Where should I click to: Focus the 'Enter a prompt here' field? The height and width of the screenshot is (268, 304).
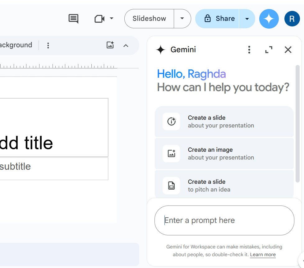[x=224, y=220]
